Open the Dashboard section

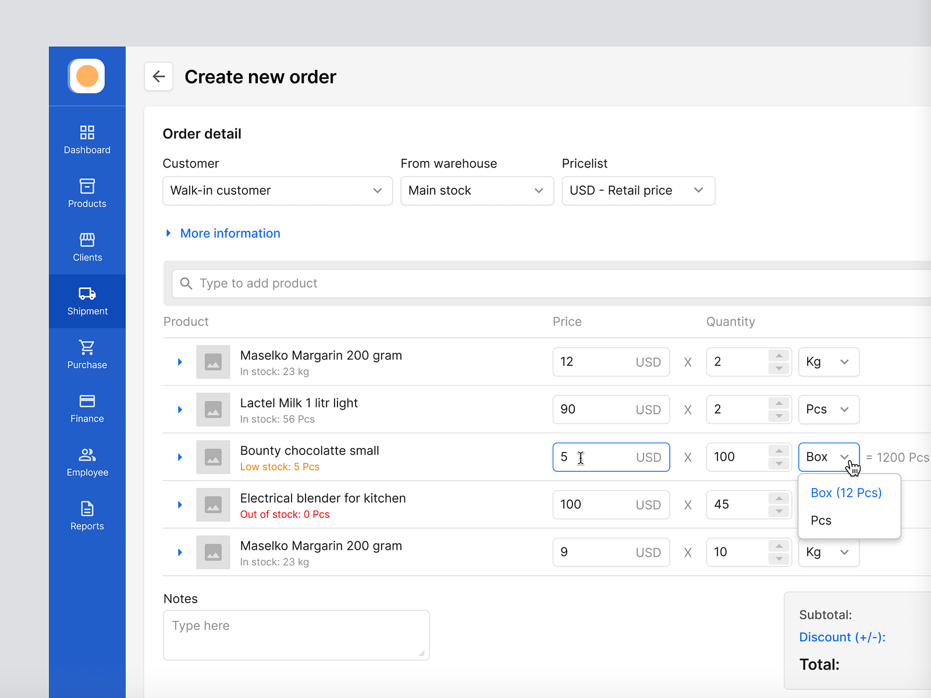coord(87,138)
